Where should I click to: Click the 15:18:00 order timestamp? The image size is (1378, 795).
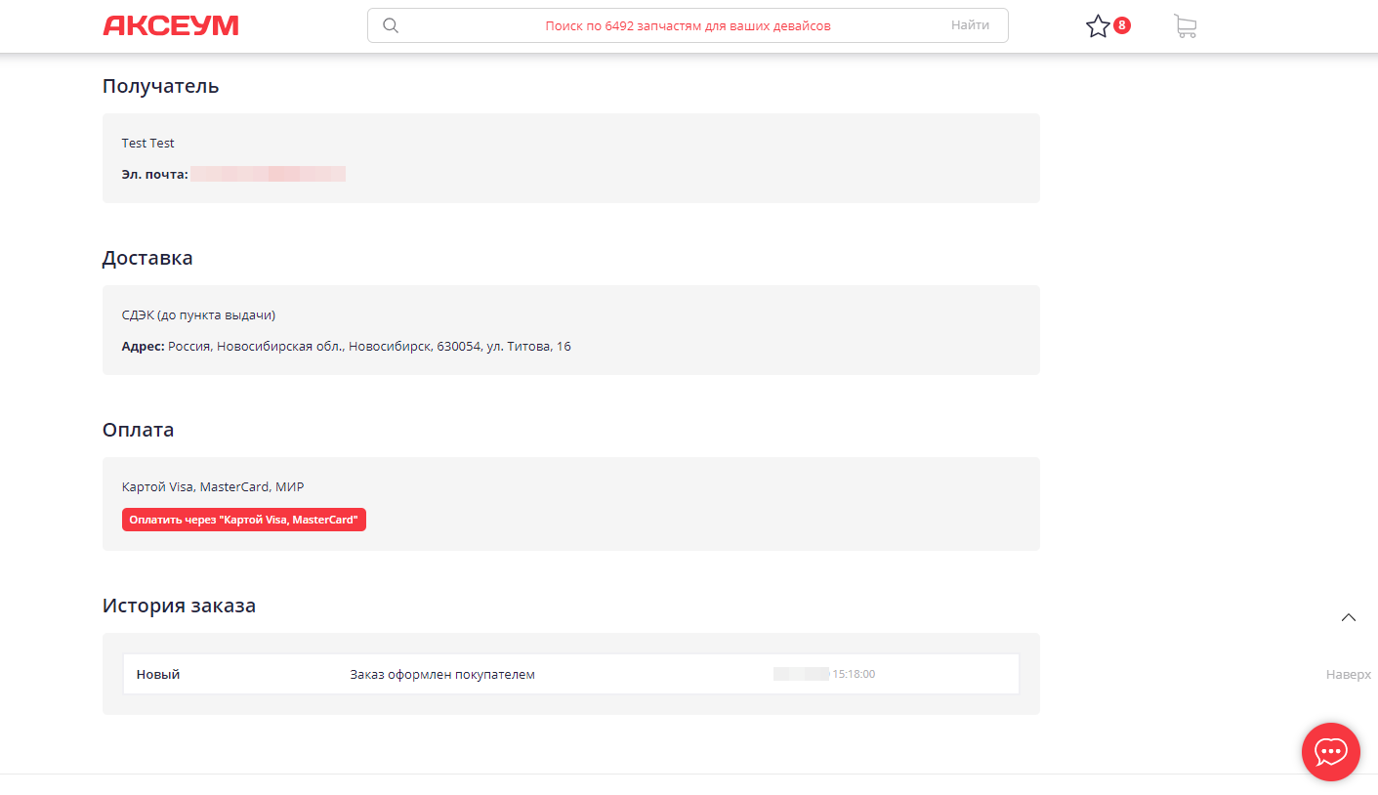tap(853, 674)
